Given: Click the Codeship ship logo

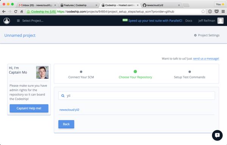Looking at the screenshot, I should [x=7, y=21].
